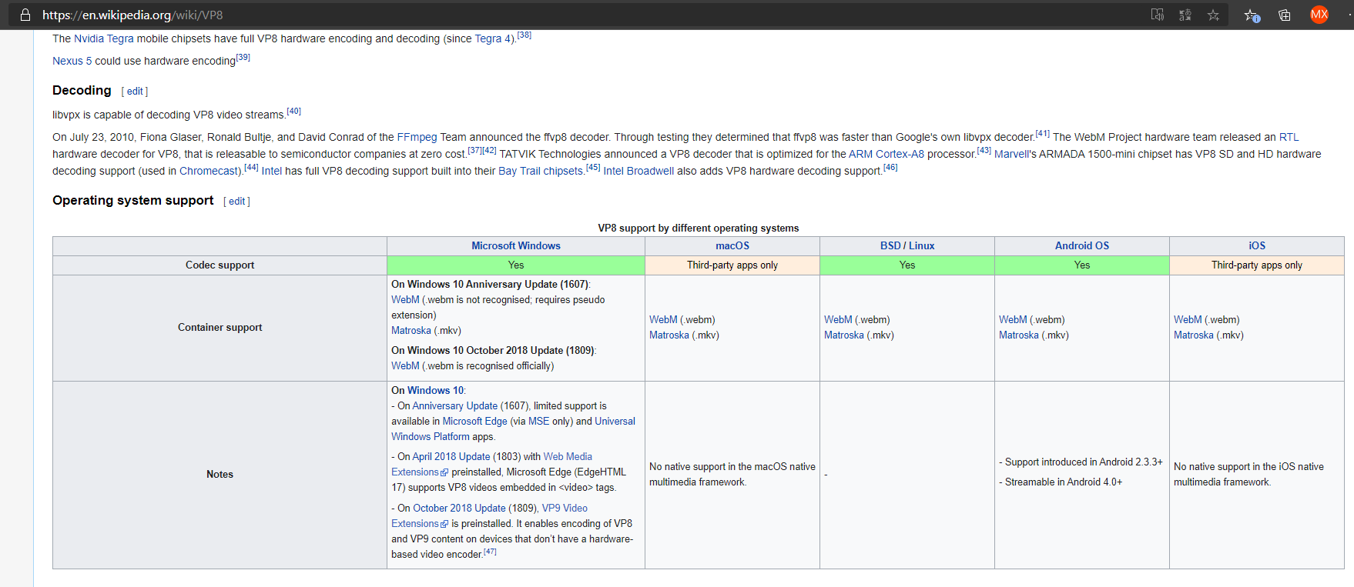This screenshot has width=1354, height=587.
Task: Follow citation [47]
Action: (x=491, y=552)
